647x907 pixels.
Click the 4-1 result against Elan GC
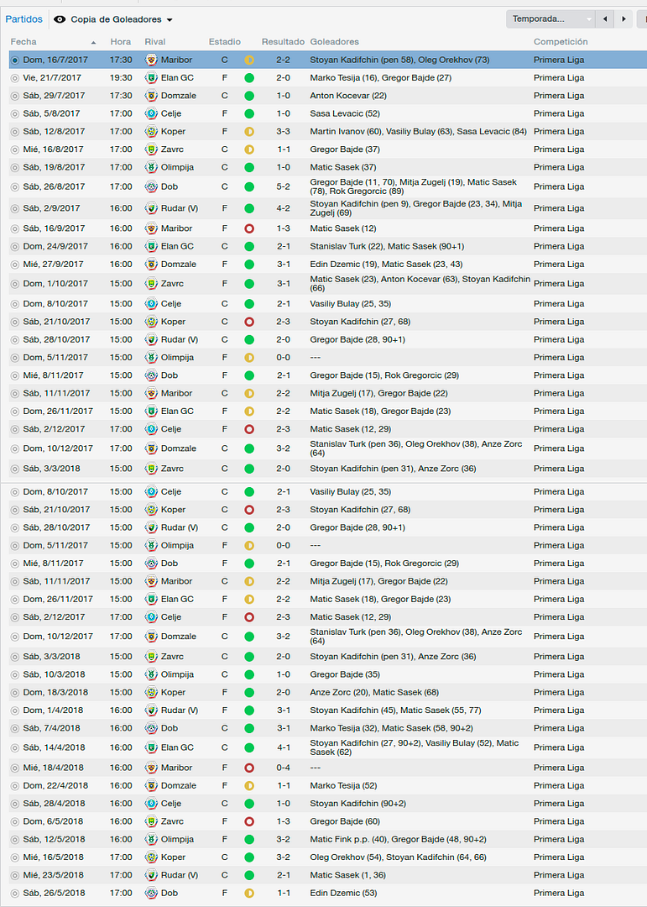(284, 747)
